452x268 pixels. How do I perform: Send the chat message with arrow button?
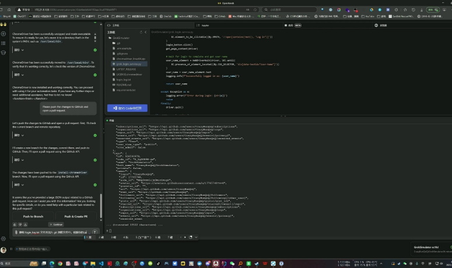(x=94, y=231)
